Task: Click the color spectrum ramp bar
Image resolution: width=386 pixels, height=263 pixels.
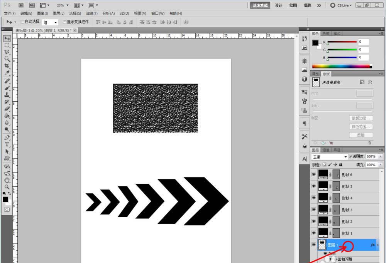Action: 341,66
